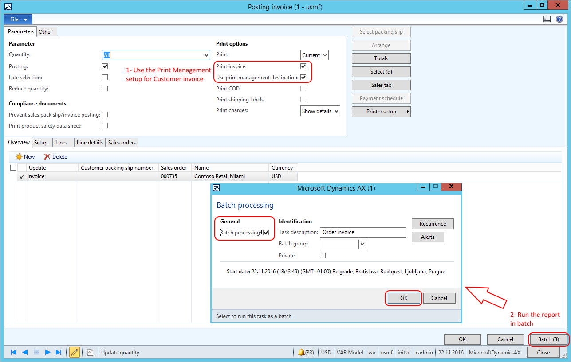Open the Print Current dropdown
The height and width of the screenshot is (362, 571).
tap(325, 55)
